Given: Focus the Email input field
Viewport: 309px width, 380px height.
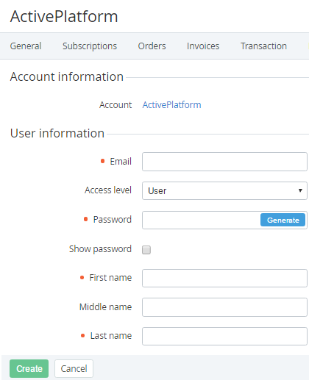Looking at the screenshot, I should (x=224, y=162).
